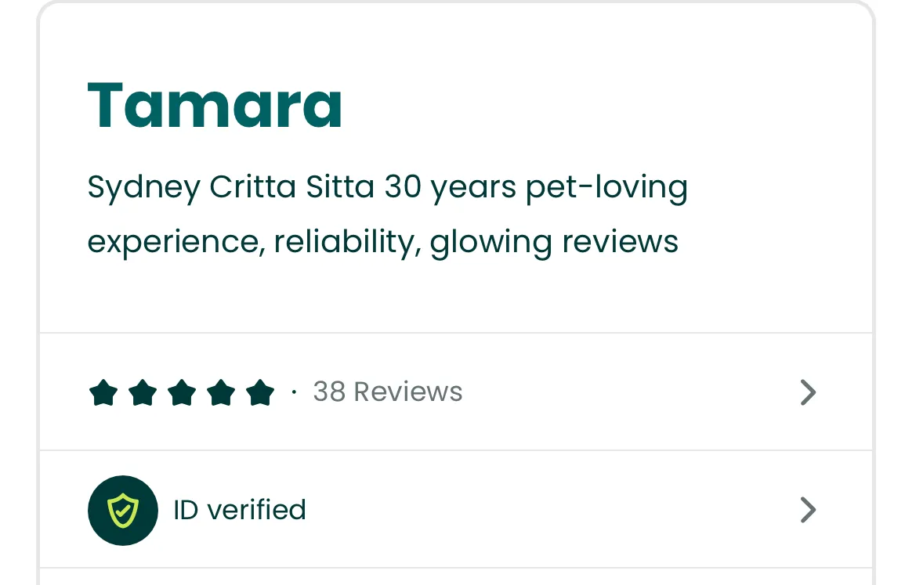This screenshot has height=585, width=905.
Task: Select the fourth rating star
Action: pos(221,392)
